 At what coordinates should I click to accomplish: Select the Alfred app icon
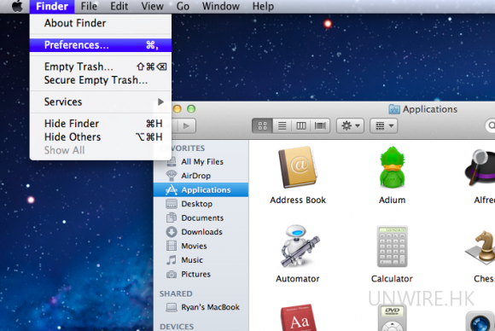click(x=480, y=167)
